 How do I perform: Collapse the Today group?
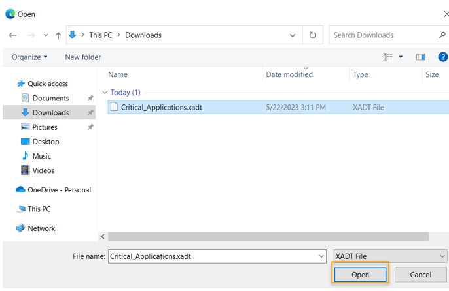105,93
